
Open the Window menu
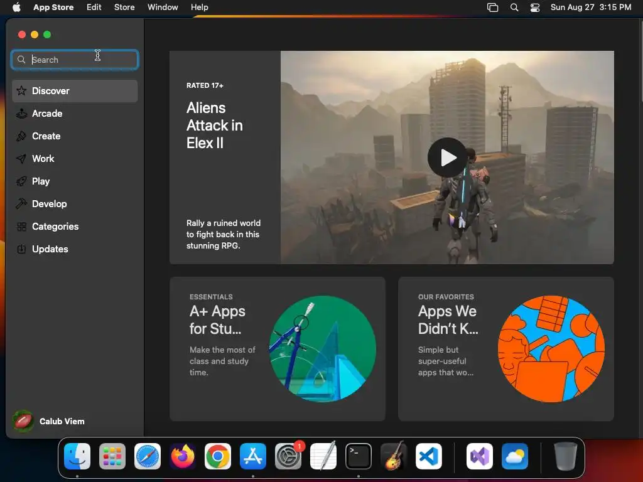(163, 7)
